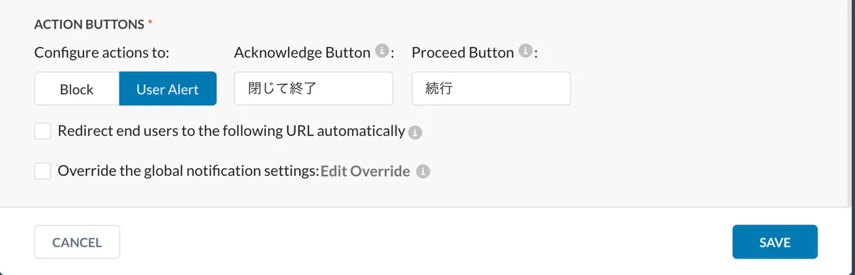Click the red required asterisk marker
Image resolution: width=855 pixels, height=275 pixels.
click(150, 24)
